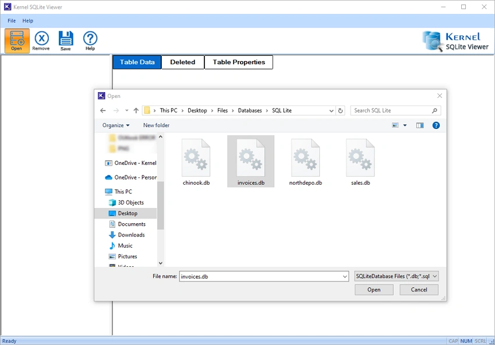Expand the File name dropdown arrow
495x345 pixels.
345,277
